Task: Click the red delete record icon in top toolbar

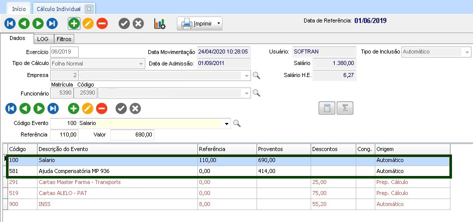Action: click(102, 23)
